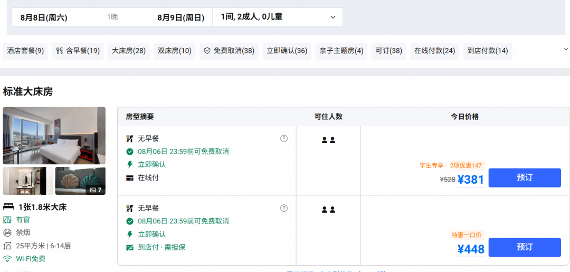Click the no-breakfast fork icon in the ¥381 row
Screen dimensions: 570x272
(x=129, y=138)
